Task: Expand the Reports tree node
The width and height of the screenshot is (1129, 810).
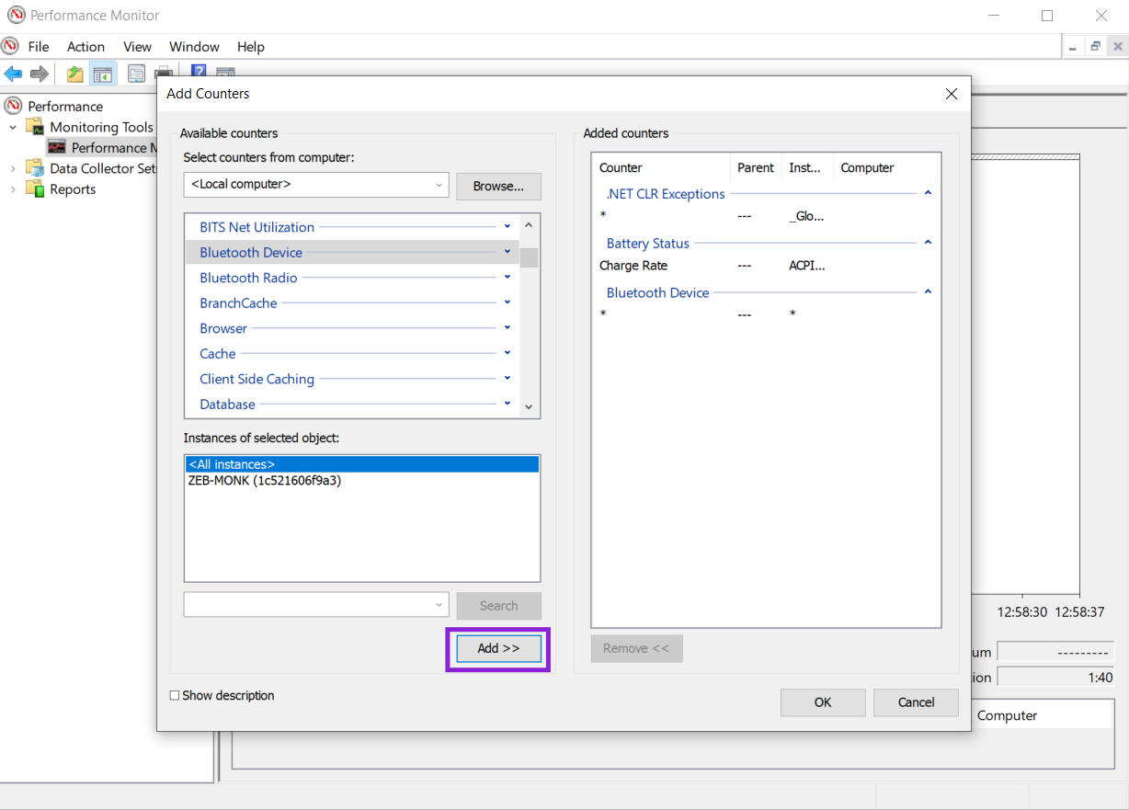Action: (x=13, y=189)
